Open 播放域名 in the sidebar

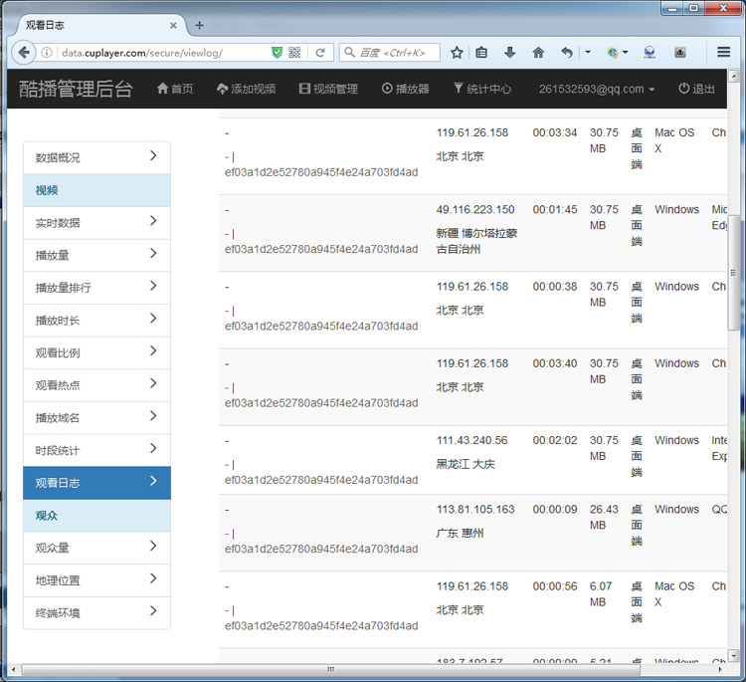tap(97, 418)
